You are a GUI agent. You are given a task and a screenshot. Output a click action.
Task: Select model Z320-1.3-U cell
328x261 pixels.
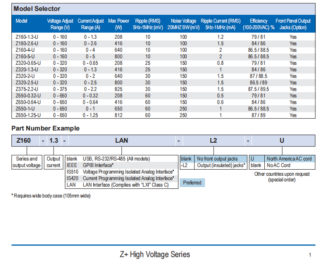[x=27, y=70]
